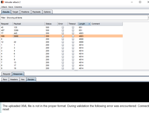This screenshot has height=113, width=149.
Task: Show the Raw response view
Action: tap(5, 80)
